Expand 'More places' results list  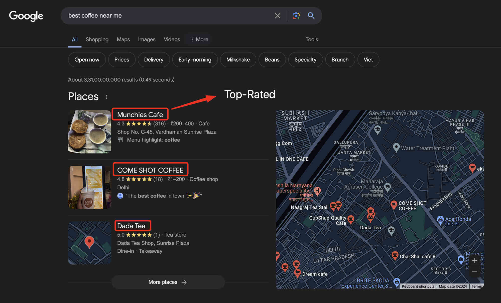point(168,282)
